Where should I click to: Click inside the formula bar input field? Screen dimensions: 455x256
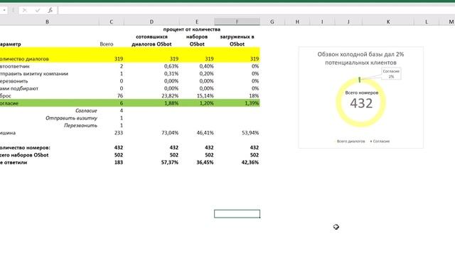tap(257, 11)
